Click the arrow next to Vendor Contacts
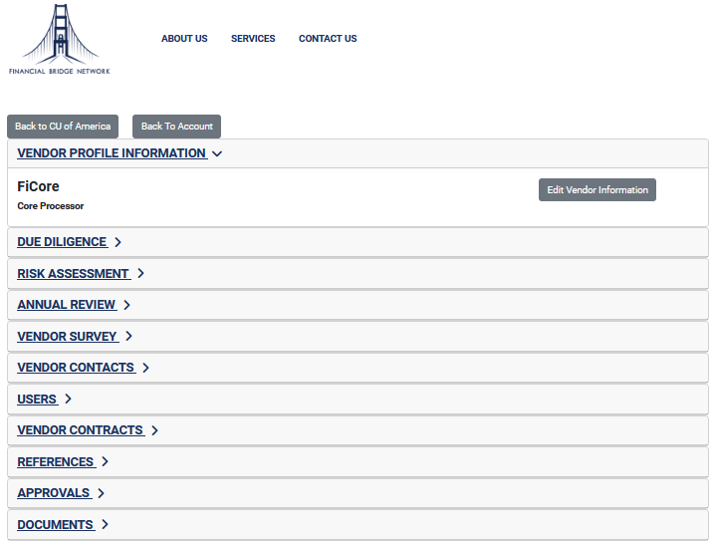Screen dimensions: 714x542 [x=145, y=368]
